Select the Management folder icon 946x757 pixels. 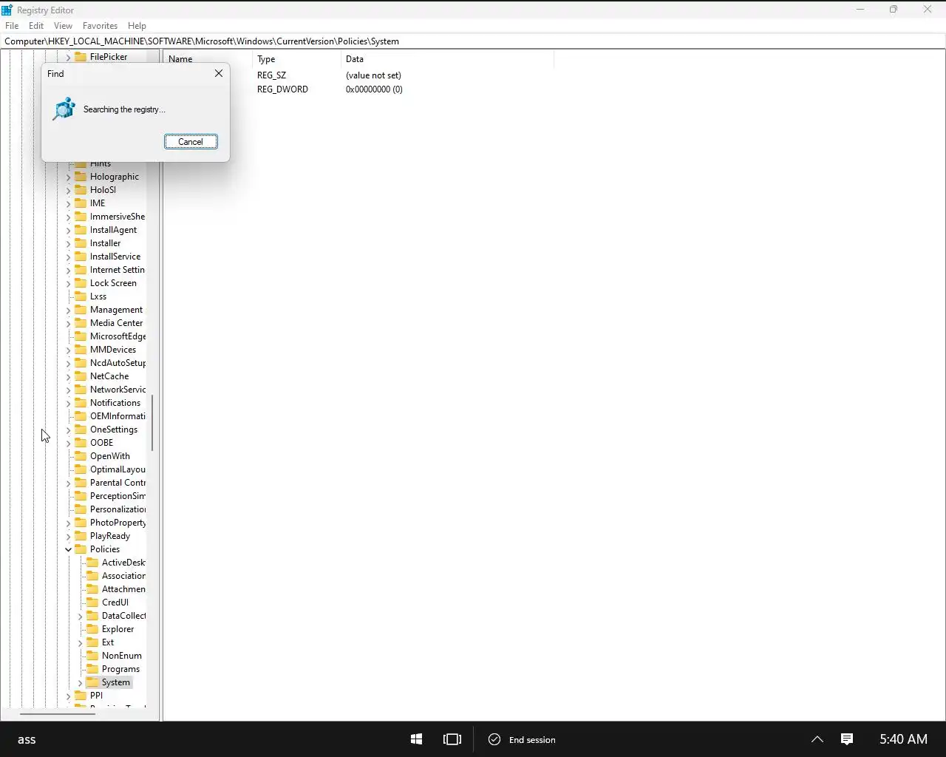click(81, 310)
